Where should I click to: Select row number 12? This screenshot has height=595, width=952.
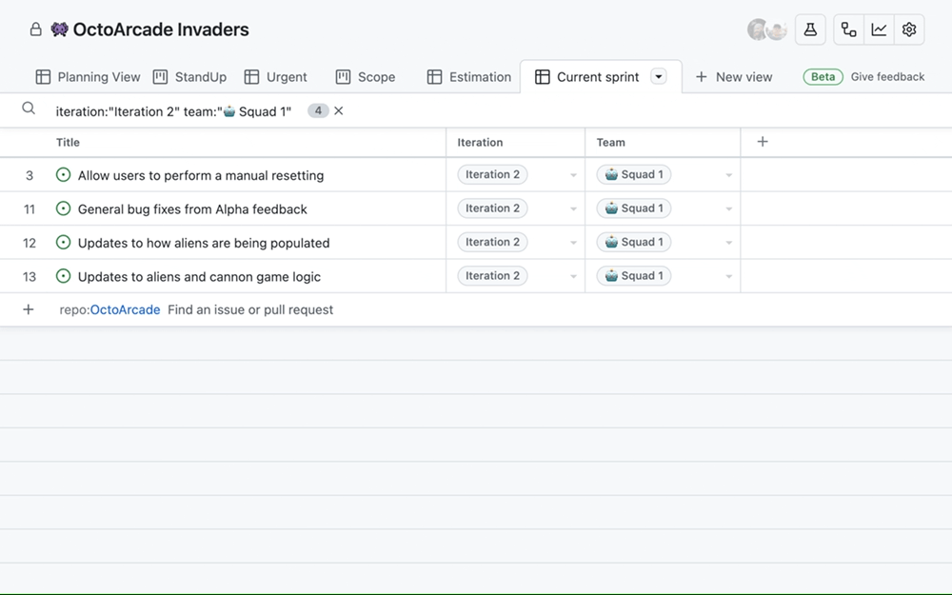tap(30, 243)
